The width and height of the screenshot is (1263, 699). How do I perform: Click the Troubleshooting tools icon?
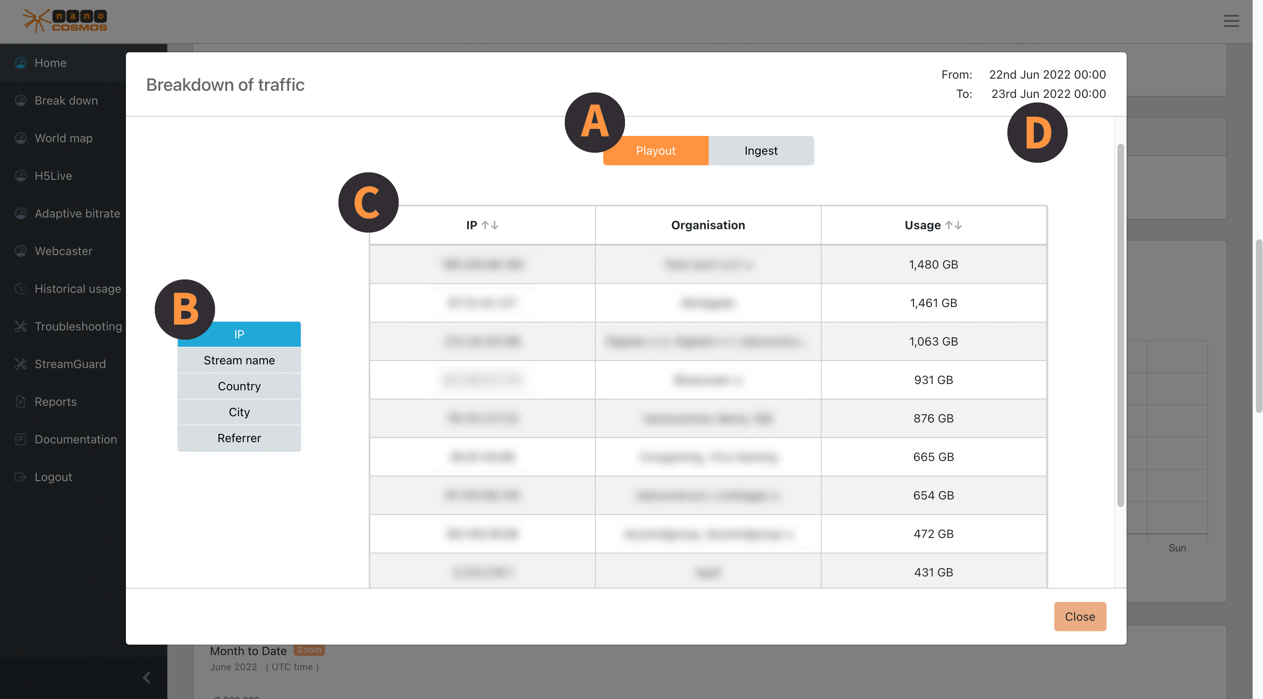(x=20, y=326)
